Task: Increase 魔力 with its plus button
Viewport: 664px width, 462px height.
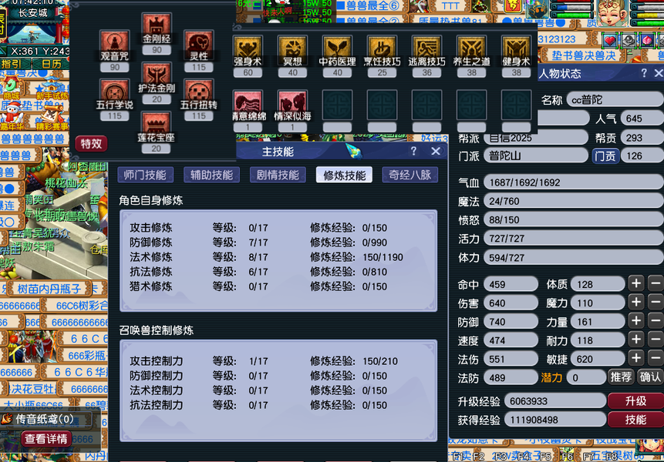Action: 636,302
